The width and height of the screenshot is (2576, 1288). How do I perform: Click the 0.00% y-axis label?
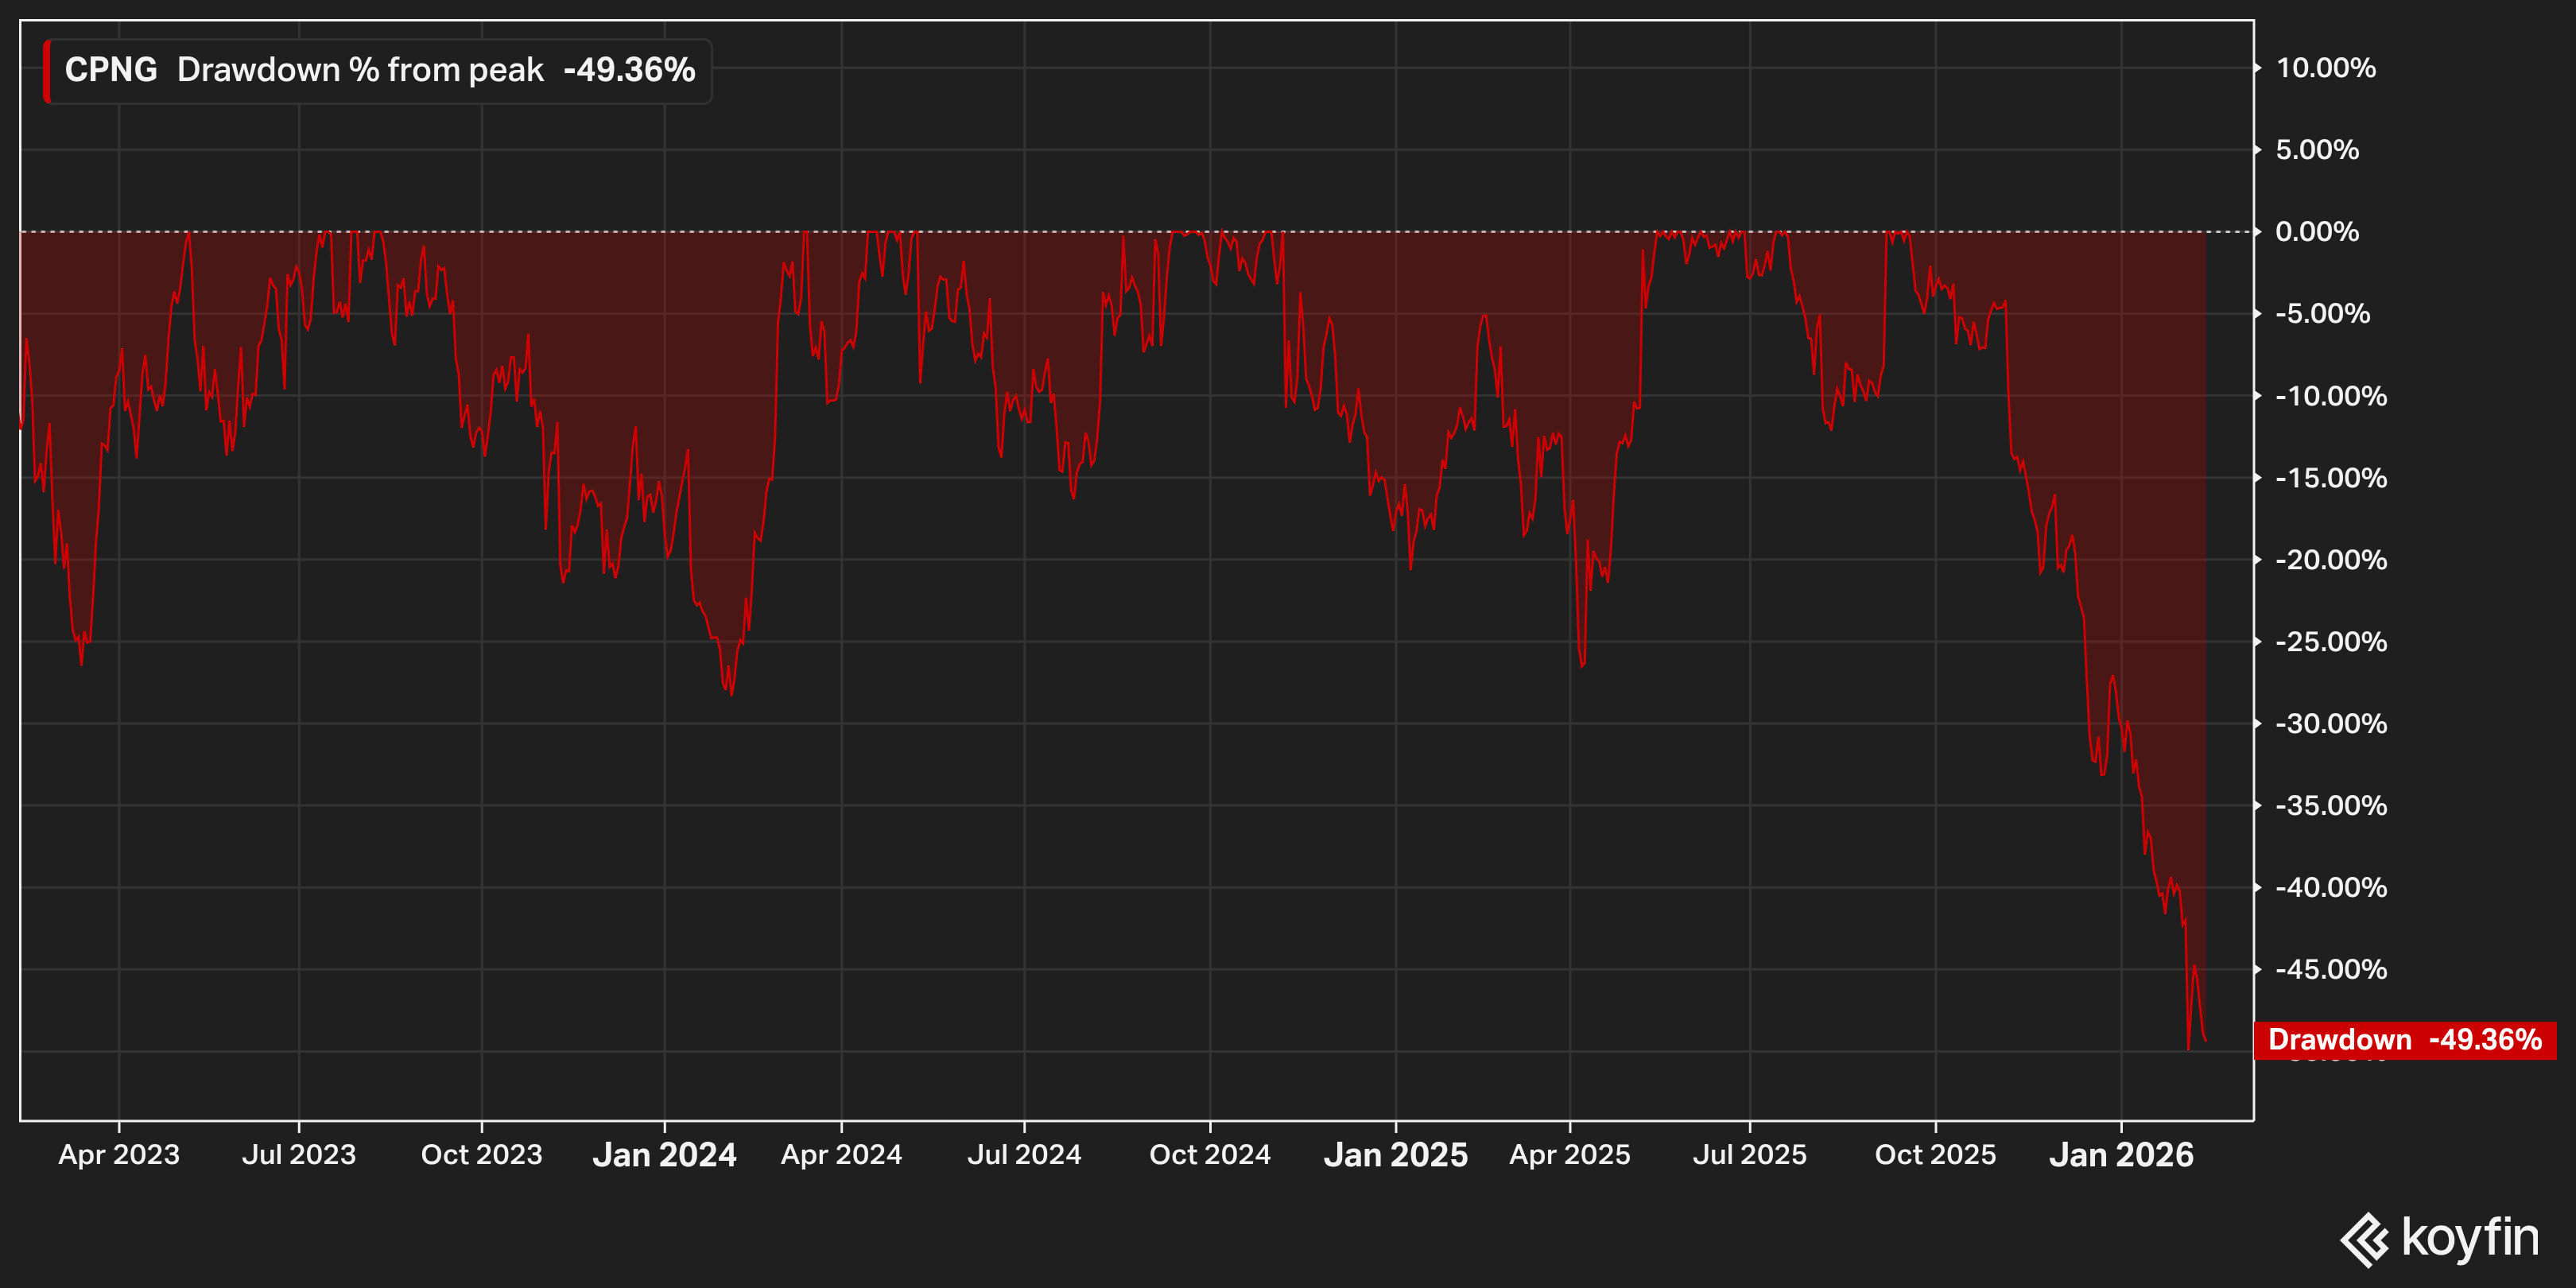[2316, 232]
